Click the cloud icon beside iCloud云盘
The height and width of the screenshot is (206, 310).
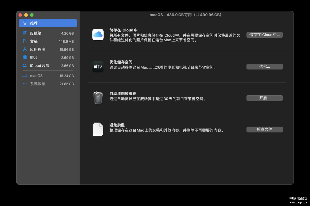click(x=25, y=66)
